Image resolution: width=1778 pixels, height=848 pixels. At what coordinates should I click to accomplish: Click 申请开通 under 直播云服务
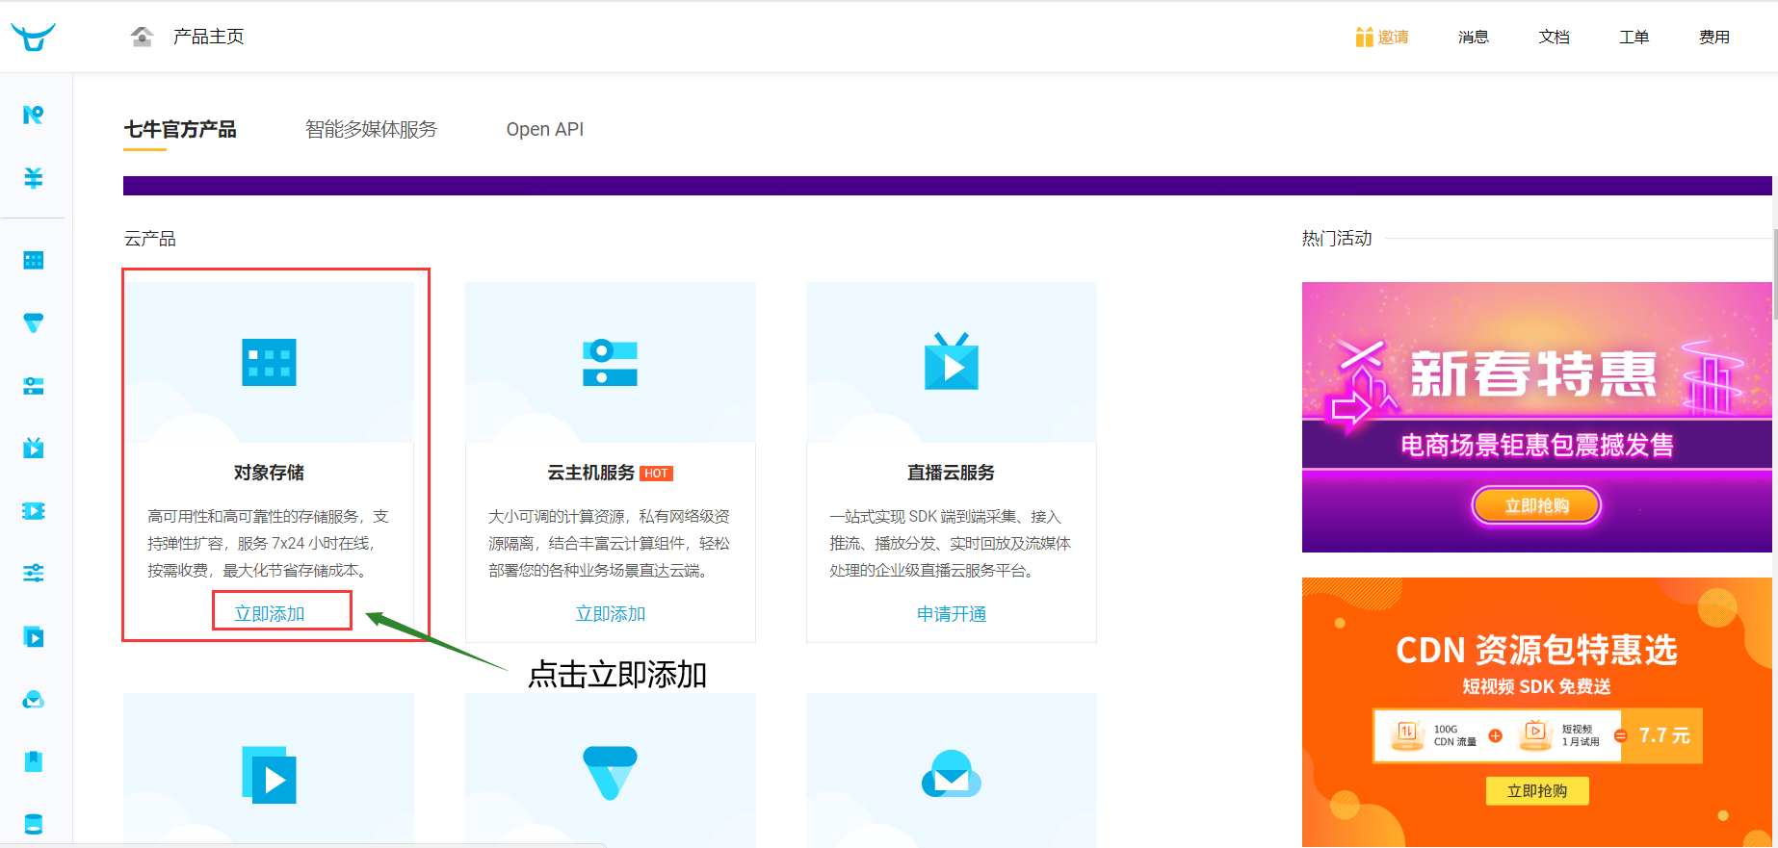tap(952, 613)
